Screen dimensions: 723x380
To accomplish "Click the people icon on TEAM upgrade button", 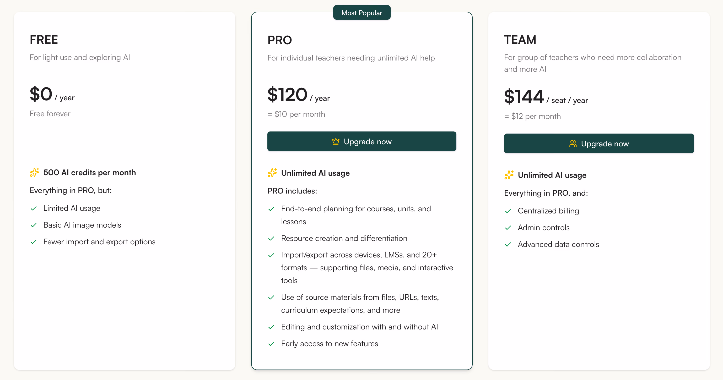I will tap(573, 144).
